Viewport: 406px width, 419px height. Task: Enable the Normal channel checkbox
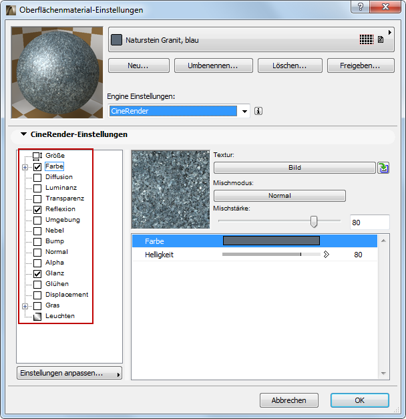pyautogui.click(x=37, y=253)
